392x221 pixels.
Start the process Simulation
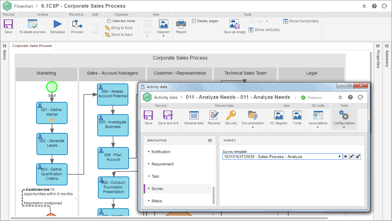point(57,24)
